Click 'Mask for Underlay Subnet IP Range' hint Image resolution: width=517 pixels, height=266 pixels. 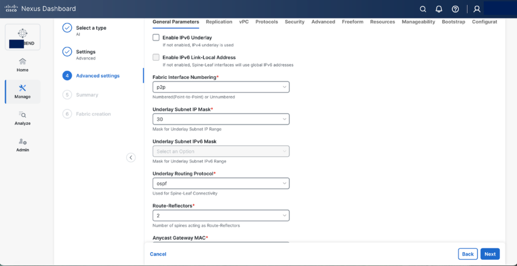187,129
